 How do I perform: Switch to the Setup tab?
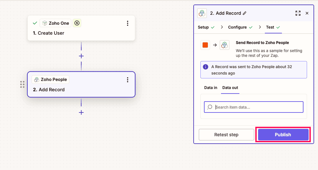tap(203, 27)
